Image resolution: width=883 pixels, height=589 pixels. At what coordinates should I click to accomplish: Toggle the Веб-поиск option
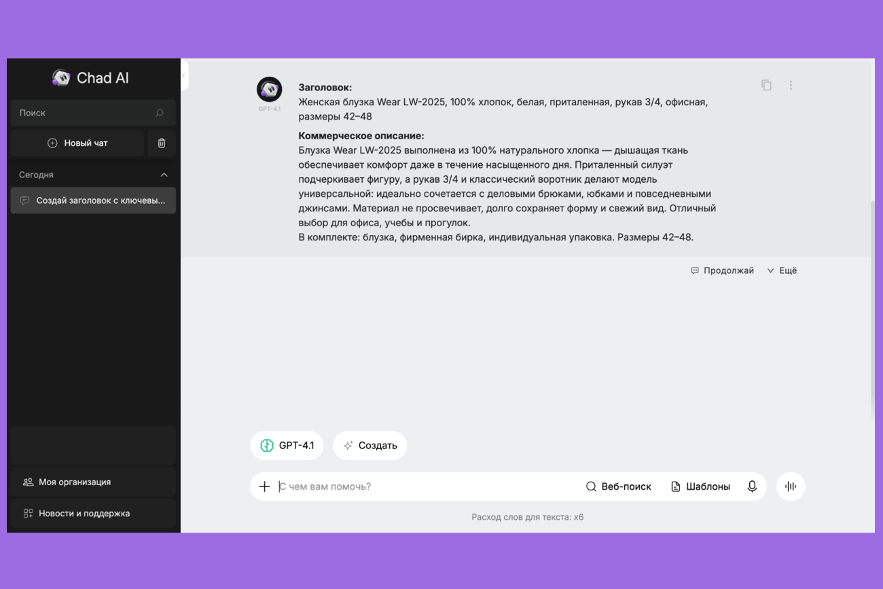coord(618,486)
